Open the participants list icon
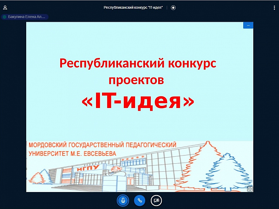 (5, 8)
